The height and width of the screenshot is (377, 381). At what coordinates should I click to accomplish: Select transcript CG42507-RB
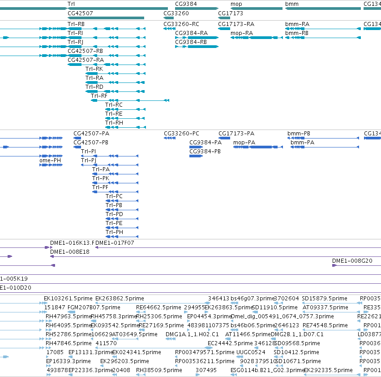pos(85,51)
